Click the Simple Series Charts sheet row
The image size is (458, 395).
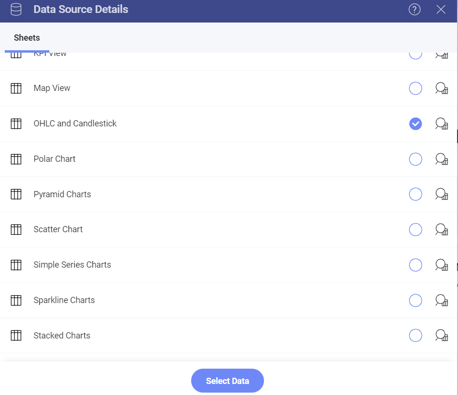229,265
